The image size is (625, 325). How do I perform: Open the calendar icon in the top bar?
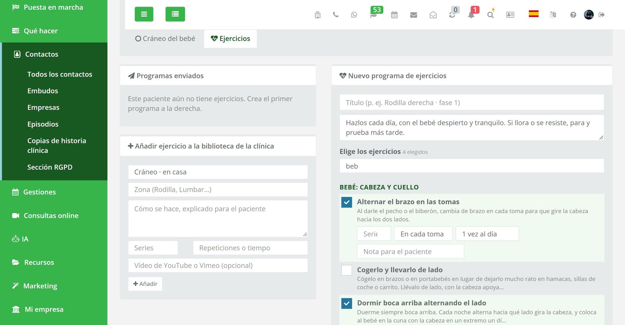coord(394,15)
